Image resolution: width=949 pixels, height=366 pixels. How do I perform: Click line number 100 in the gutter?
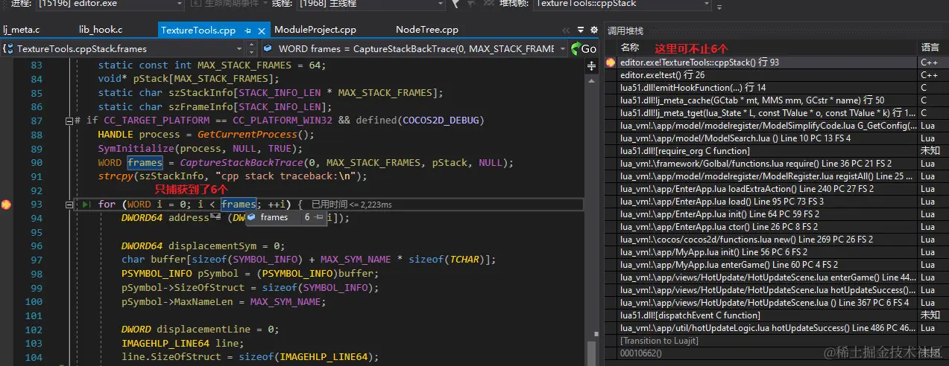coord(34,302)
